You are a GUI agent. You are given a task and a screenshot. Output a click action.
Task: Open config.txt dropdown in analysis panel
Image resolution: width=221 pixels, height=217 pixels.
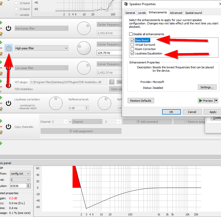click(x=20, y=174)
